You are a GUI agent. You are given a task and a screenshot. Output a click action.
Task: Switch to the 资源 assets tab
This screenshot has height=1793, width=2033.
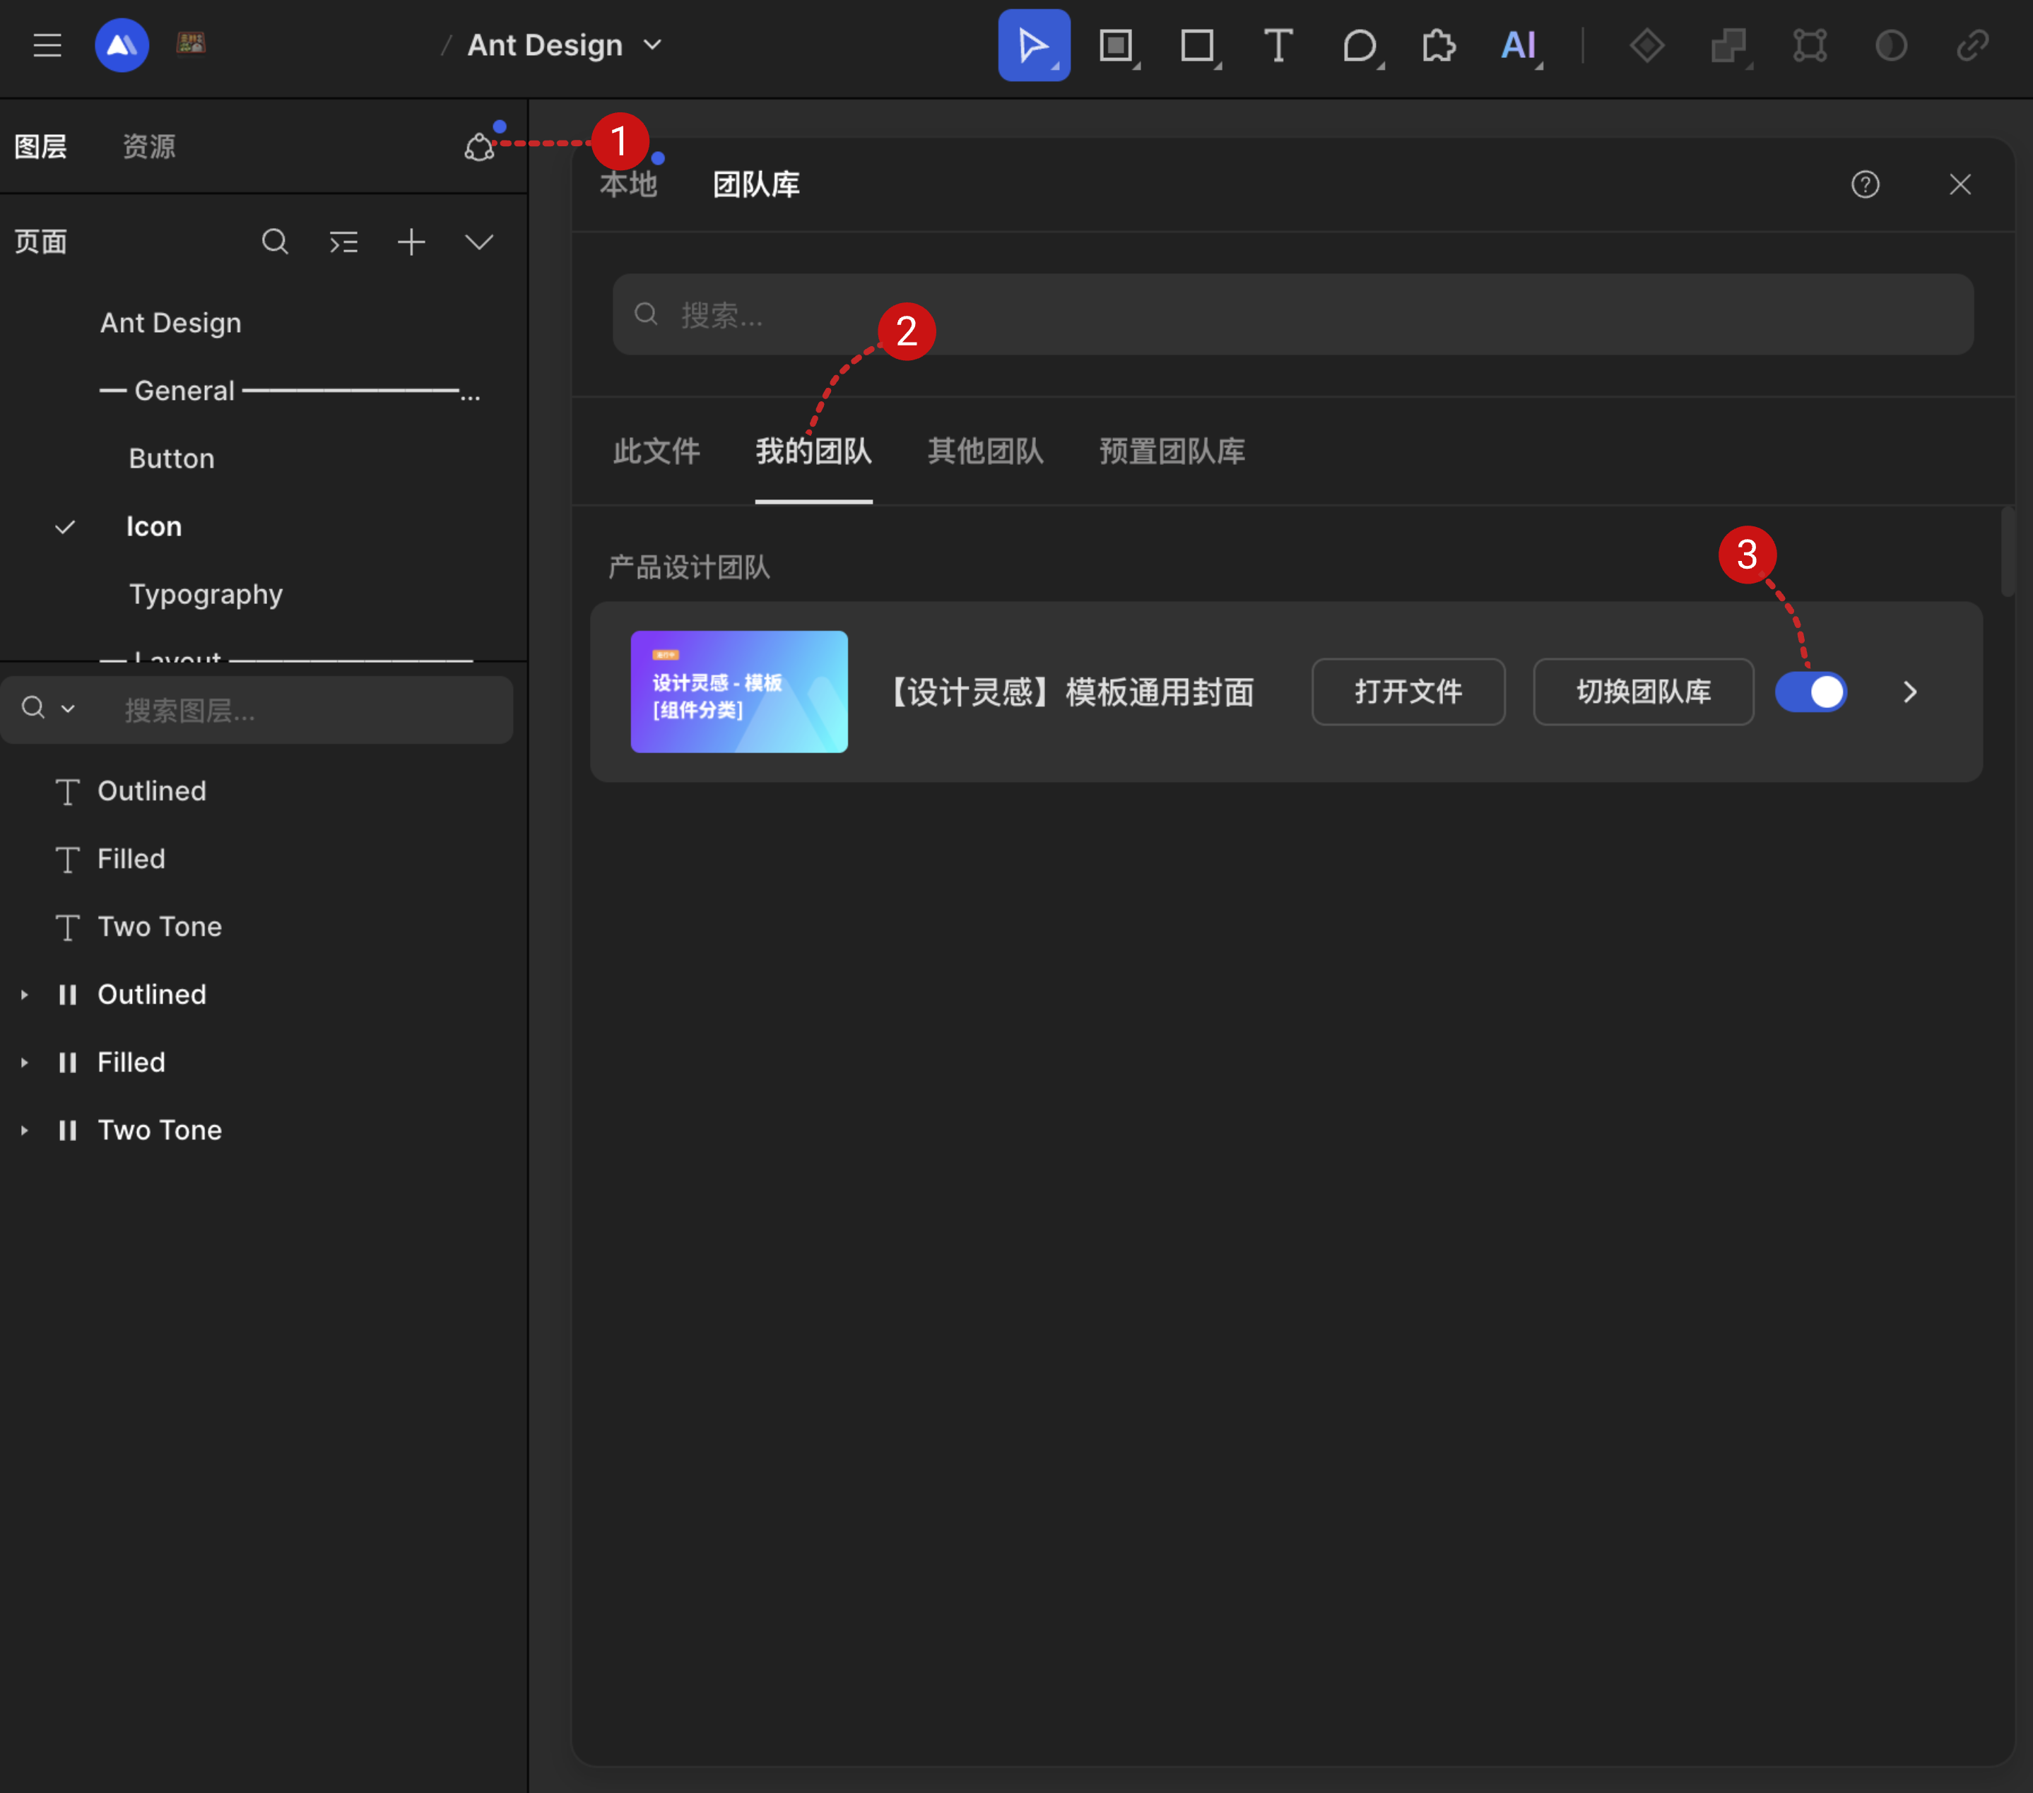coord(149,147)
